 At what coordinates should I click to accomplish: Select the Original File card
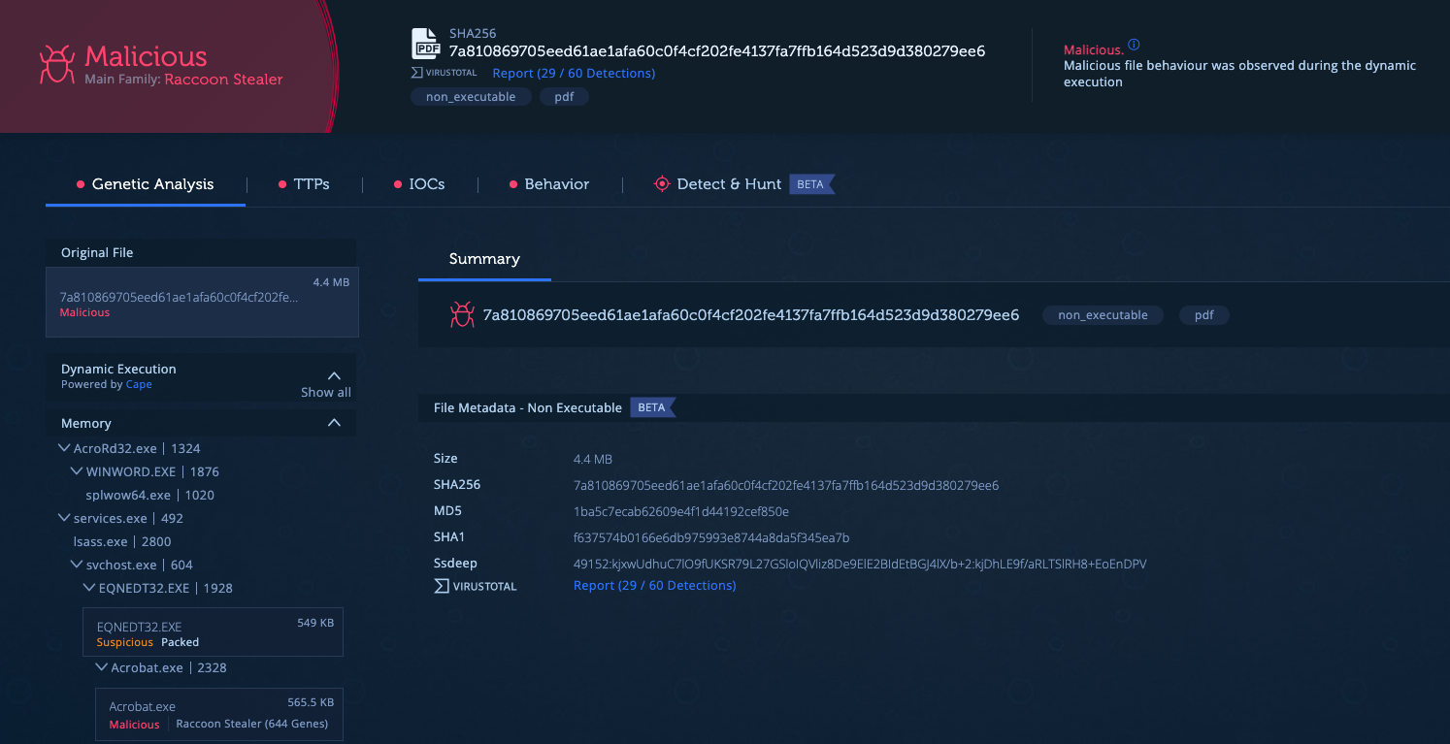(202, 302)
